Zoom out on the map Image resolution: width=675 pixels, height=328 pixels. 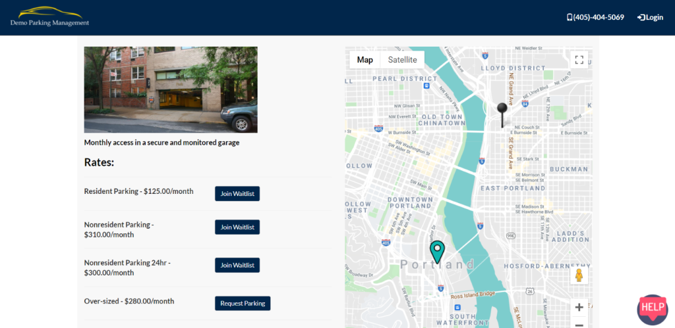[579, 324]
